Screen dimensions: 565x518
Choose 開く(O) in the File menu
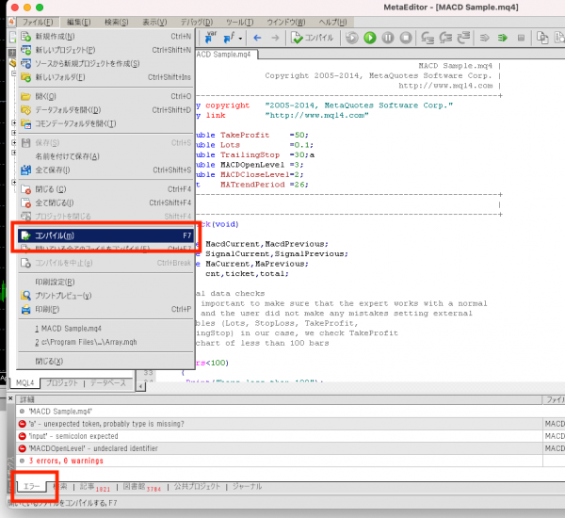point(105,96)
